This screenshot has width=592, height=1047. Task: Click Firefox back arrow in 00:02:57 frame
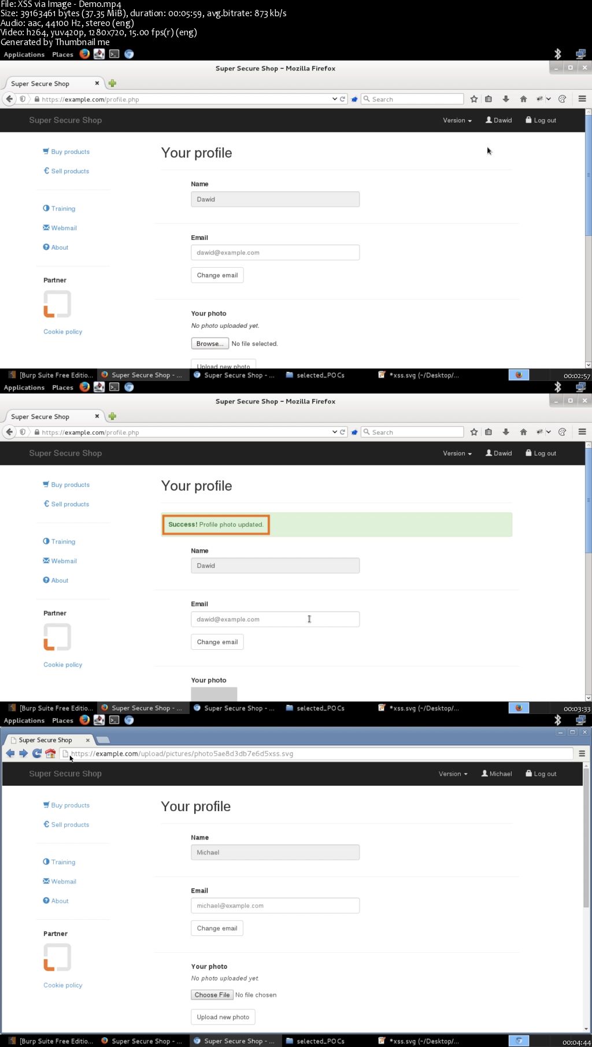9,99
